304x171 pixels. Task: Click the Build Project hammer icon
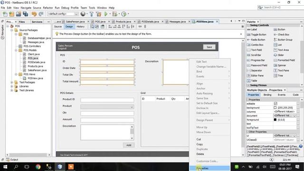[x=92, y=14]
